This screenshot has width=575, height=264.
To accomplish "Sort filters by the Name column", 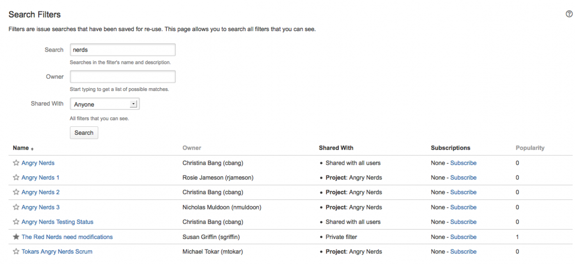I will (x=21, y=148).
